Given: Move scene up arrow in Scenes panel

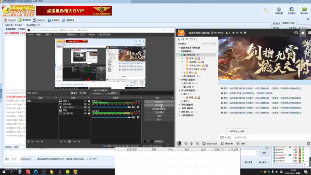Looking at the screenshot, I should coord(38,142).
